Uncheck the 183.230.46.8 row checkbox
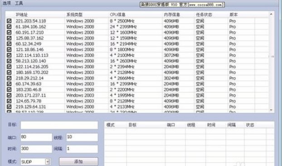Viewport: 282px width, 166px height. click(9, 89)
